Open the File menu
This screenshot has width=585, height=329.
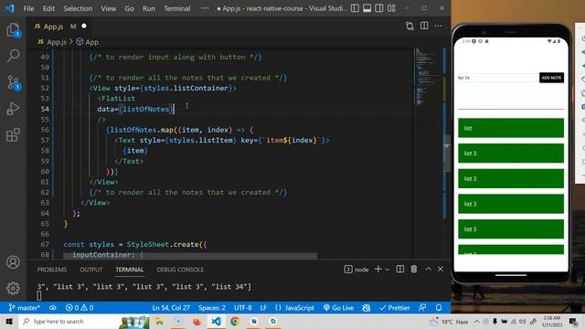coord(28,8)
